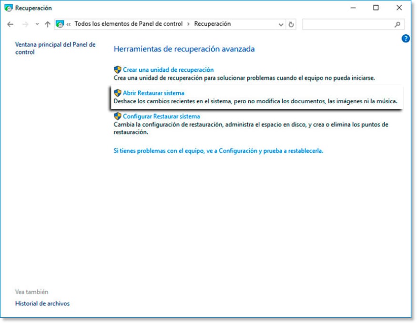
Task: Open Abrir Restaurar sistema
Action: click(x=153, y=93)
